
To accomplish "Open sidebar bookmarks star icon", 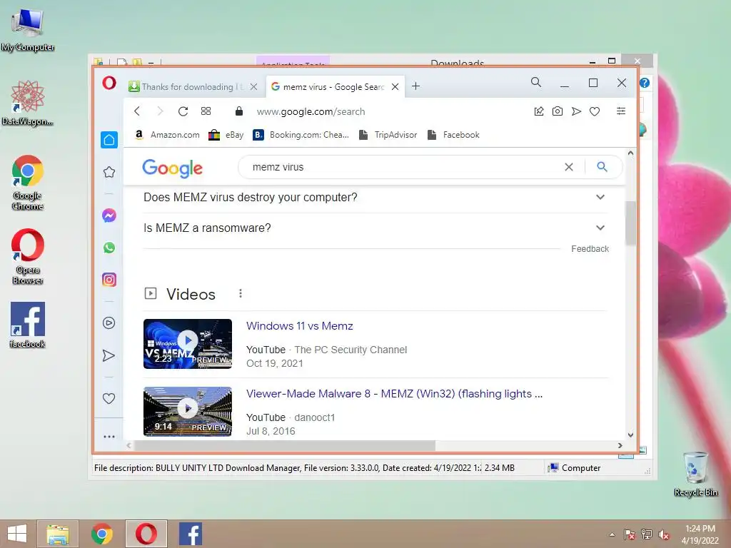I will 109,172.
